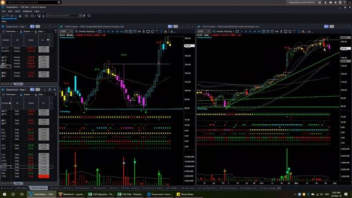Select ellipse drawing tool in weekly chart toolbar

[152, 31]
